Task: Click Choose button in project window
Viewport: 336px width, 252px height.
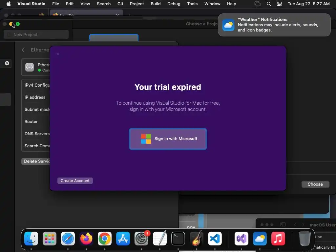Action: tap(315, 184)
